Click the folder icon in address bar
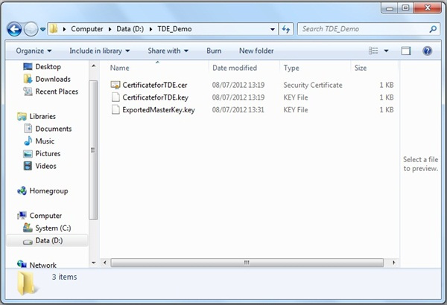447x305 pixels. click(x=54, y=29)
